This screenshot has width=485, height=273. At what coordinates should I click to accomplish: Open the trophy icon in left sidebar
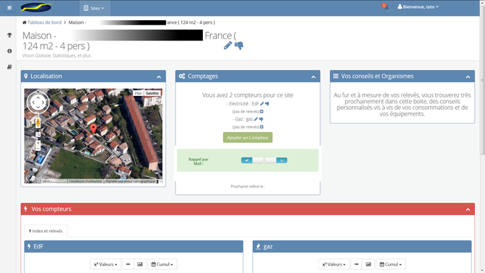[x=9, y=35]
